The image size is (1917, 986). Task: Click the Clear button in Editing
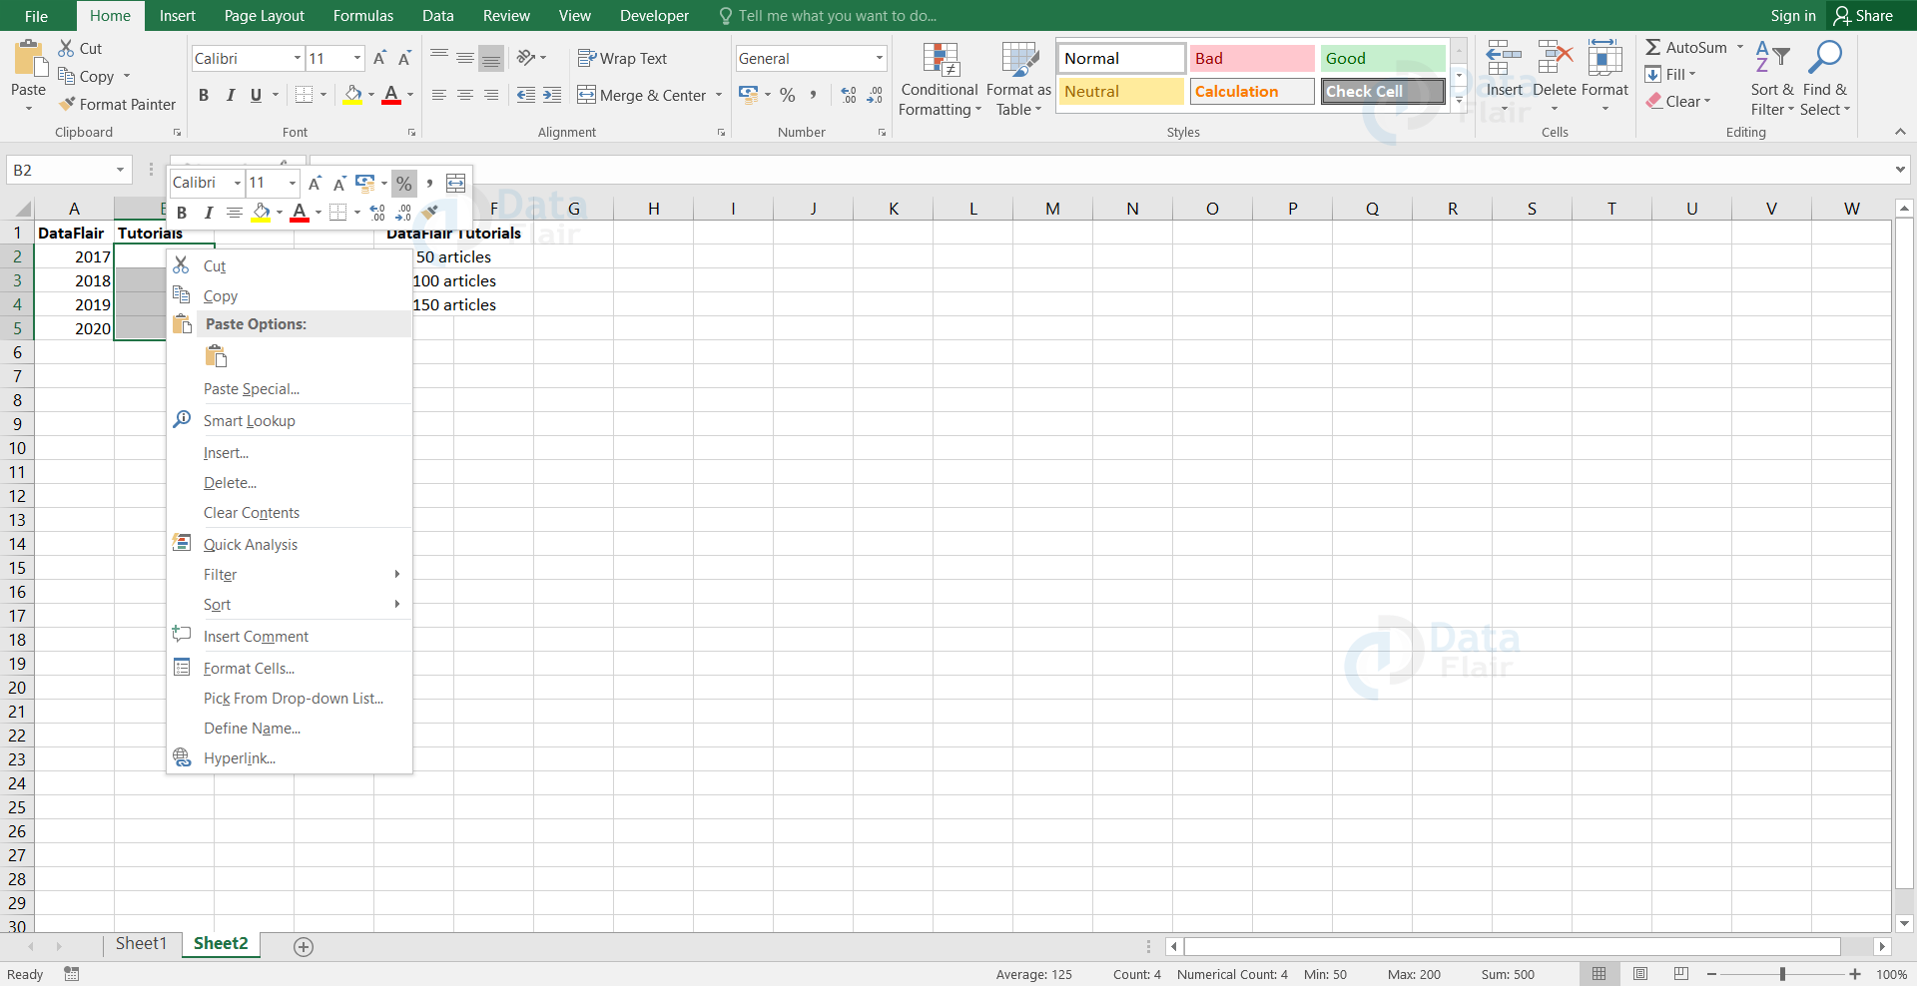(1677, 102)
